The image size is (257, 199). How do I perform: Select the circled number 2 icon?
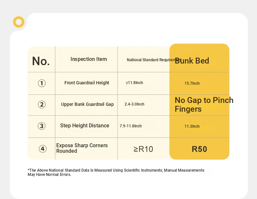click(42, 105)
